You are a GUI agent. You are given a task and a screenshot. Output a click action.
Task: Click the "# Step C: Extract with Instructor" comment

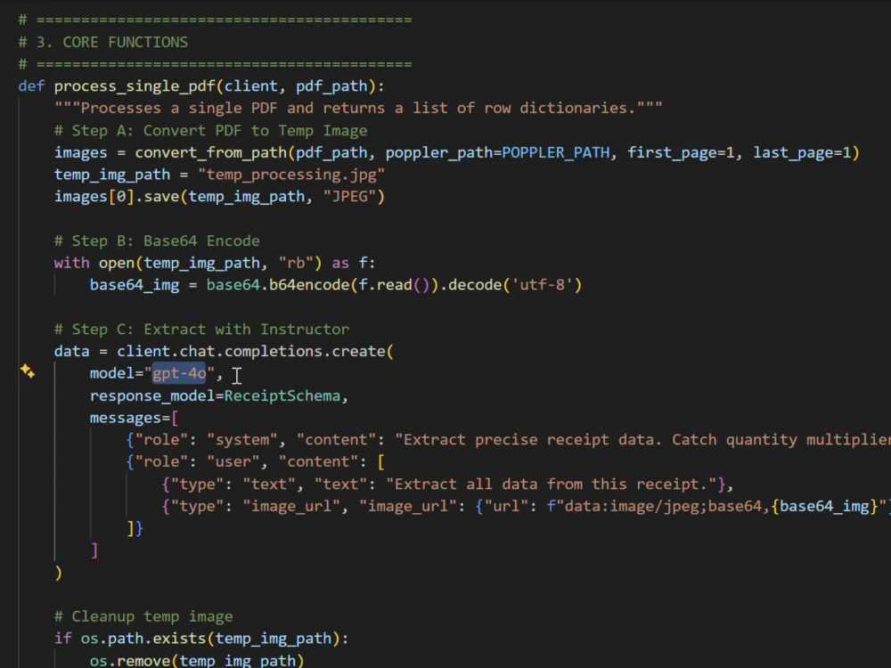201,330
